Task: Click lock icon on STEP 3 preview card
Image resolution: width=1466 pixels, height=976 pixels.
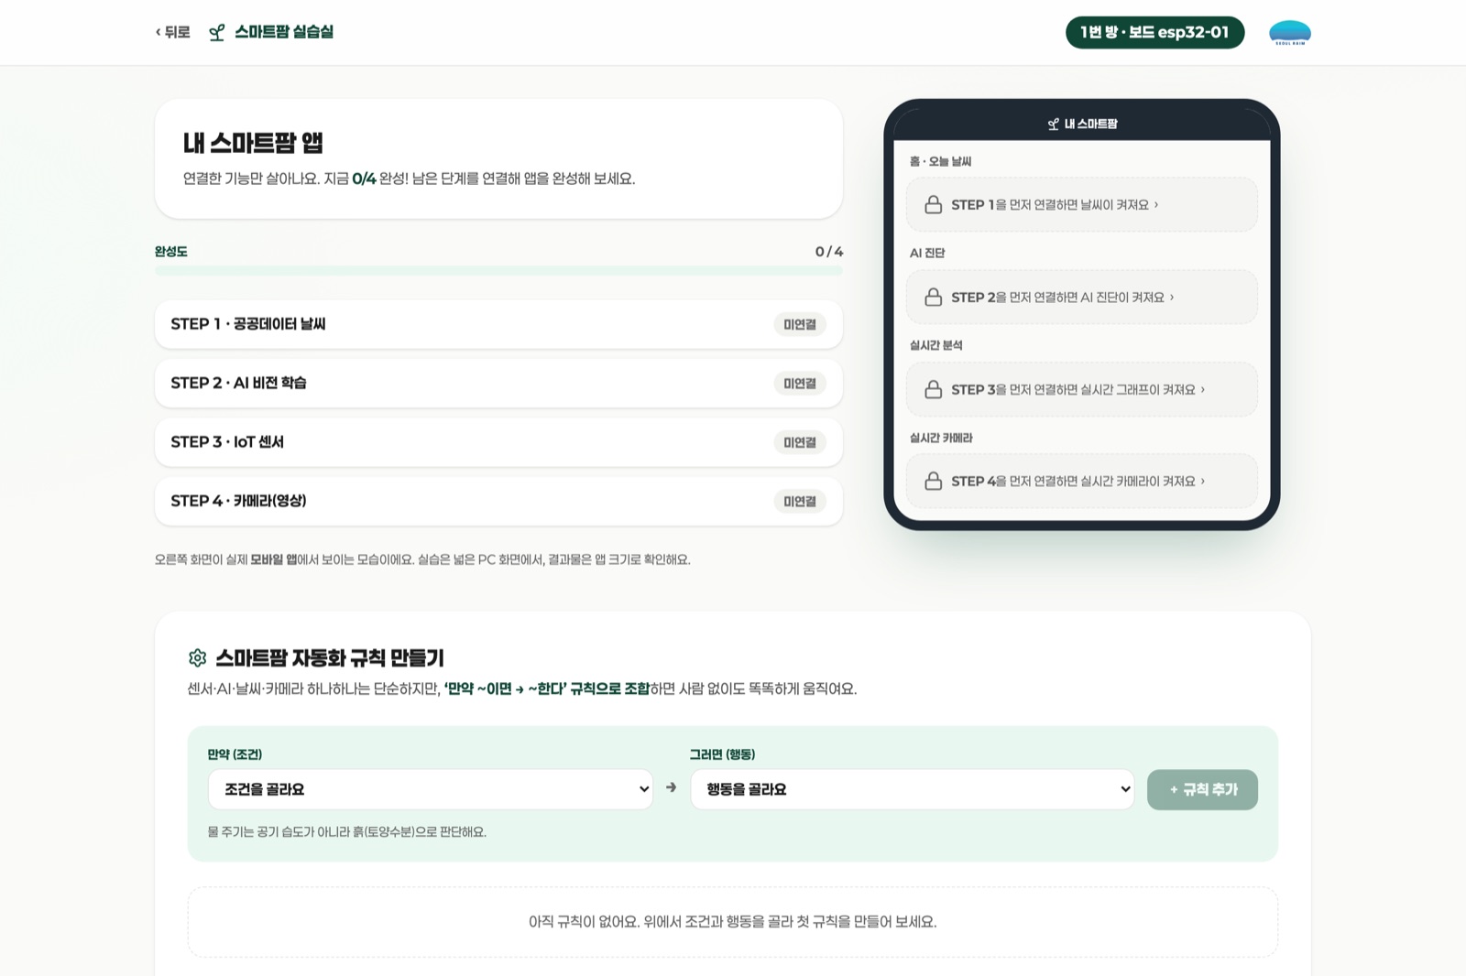Action: 933,389
